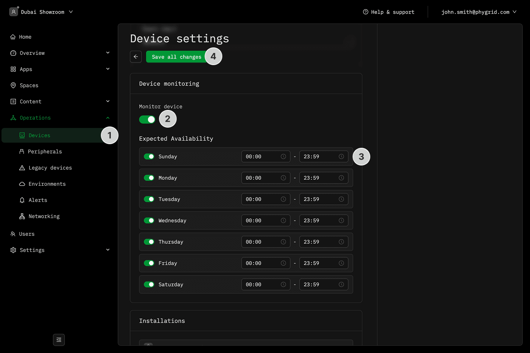The image size is (530, 353).
Task: Click Save all changes button
Action: [176, 57]
